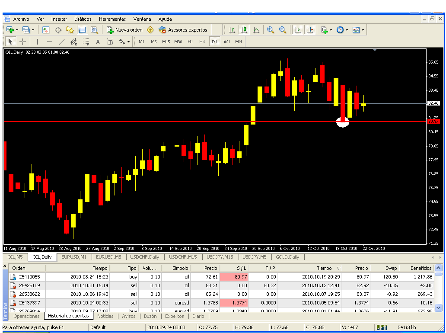Viewport: 446px width, 333px height.
Task: Close the Terminal panel
Action: pyautogui.click(x=5, y=266)
